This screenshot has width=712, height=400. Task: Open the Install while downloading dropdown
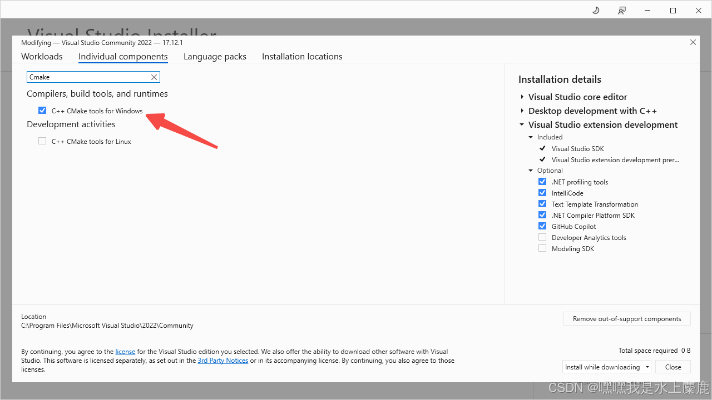pyautogui.click(x=606, y=367)
